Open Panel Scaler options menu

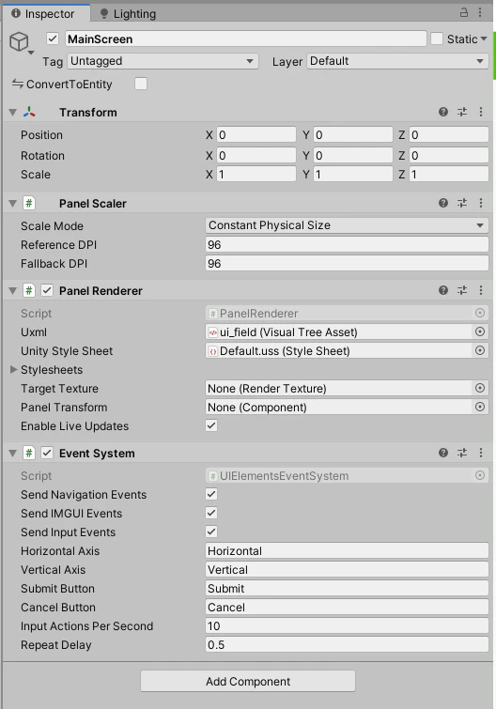[x=481, y=203]
